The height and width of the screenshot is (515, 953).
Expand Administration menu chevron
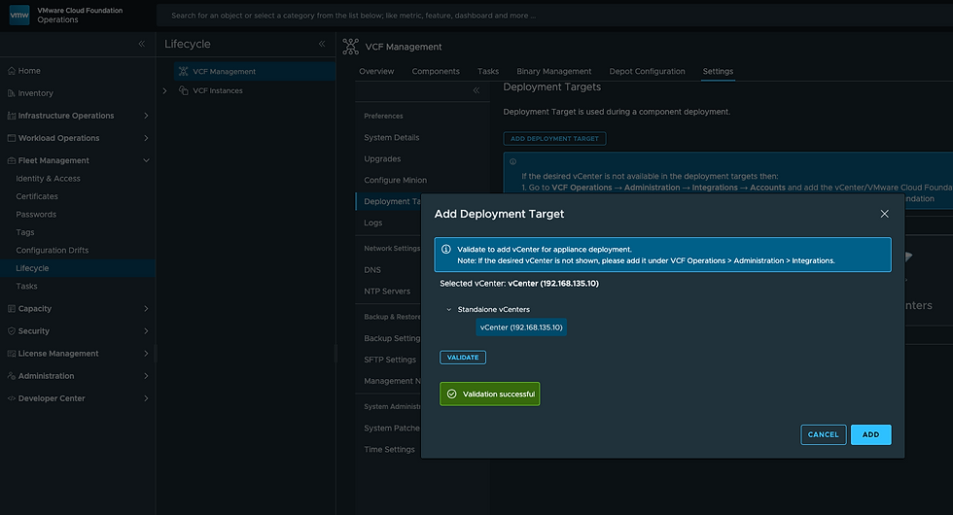[x=146, y=377]
